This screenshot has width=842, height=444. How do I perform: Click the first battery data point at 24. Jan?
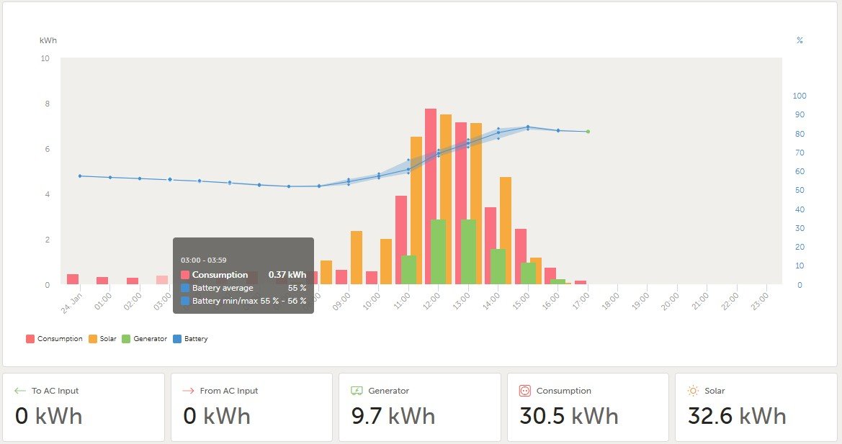(80, 176)
